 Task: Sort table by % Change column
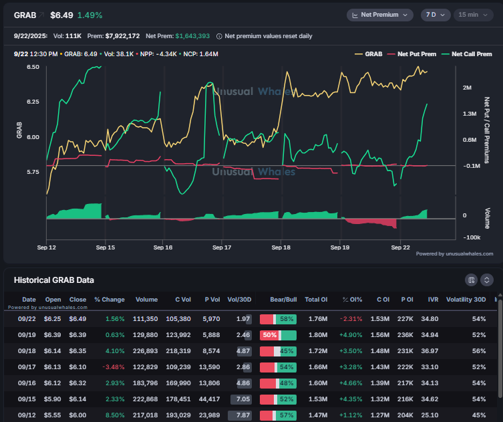(x=110, y=300)
